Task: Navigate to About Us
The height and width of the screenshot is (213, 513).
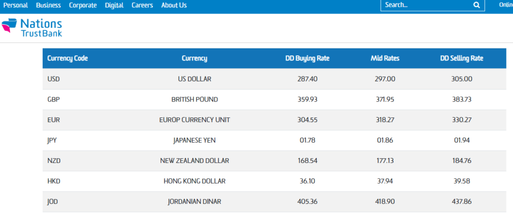Action: [174, 5]
